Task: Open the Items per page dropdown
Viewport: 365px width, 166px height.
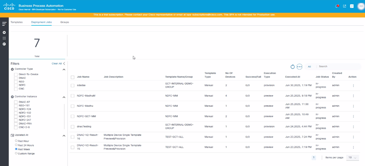Action: pos(353,158)
